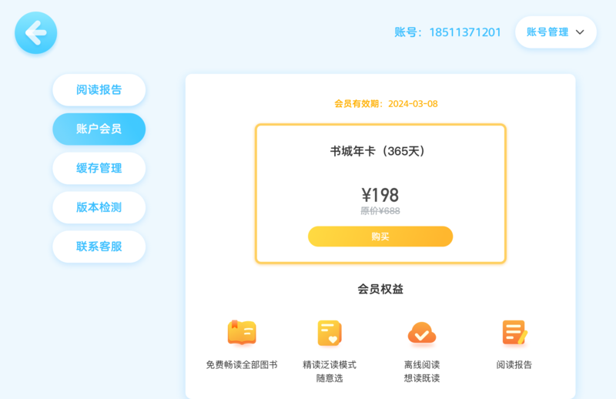Click the 精读泛读模式 随意选 benefit label
The image size is (616, 399).
click(330, 371)
